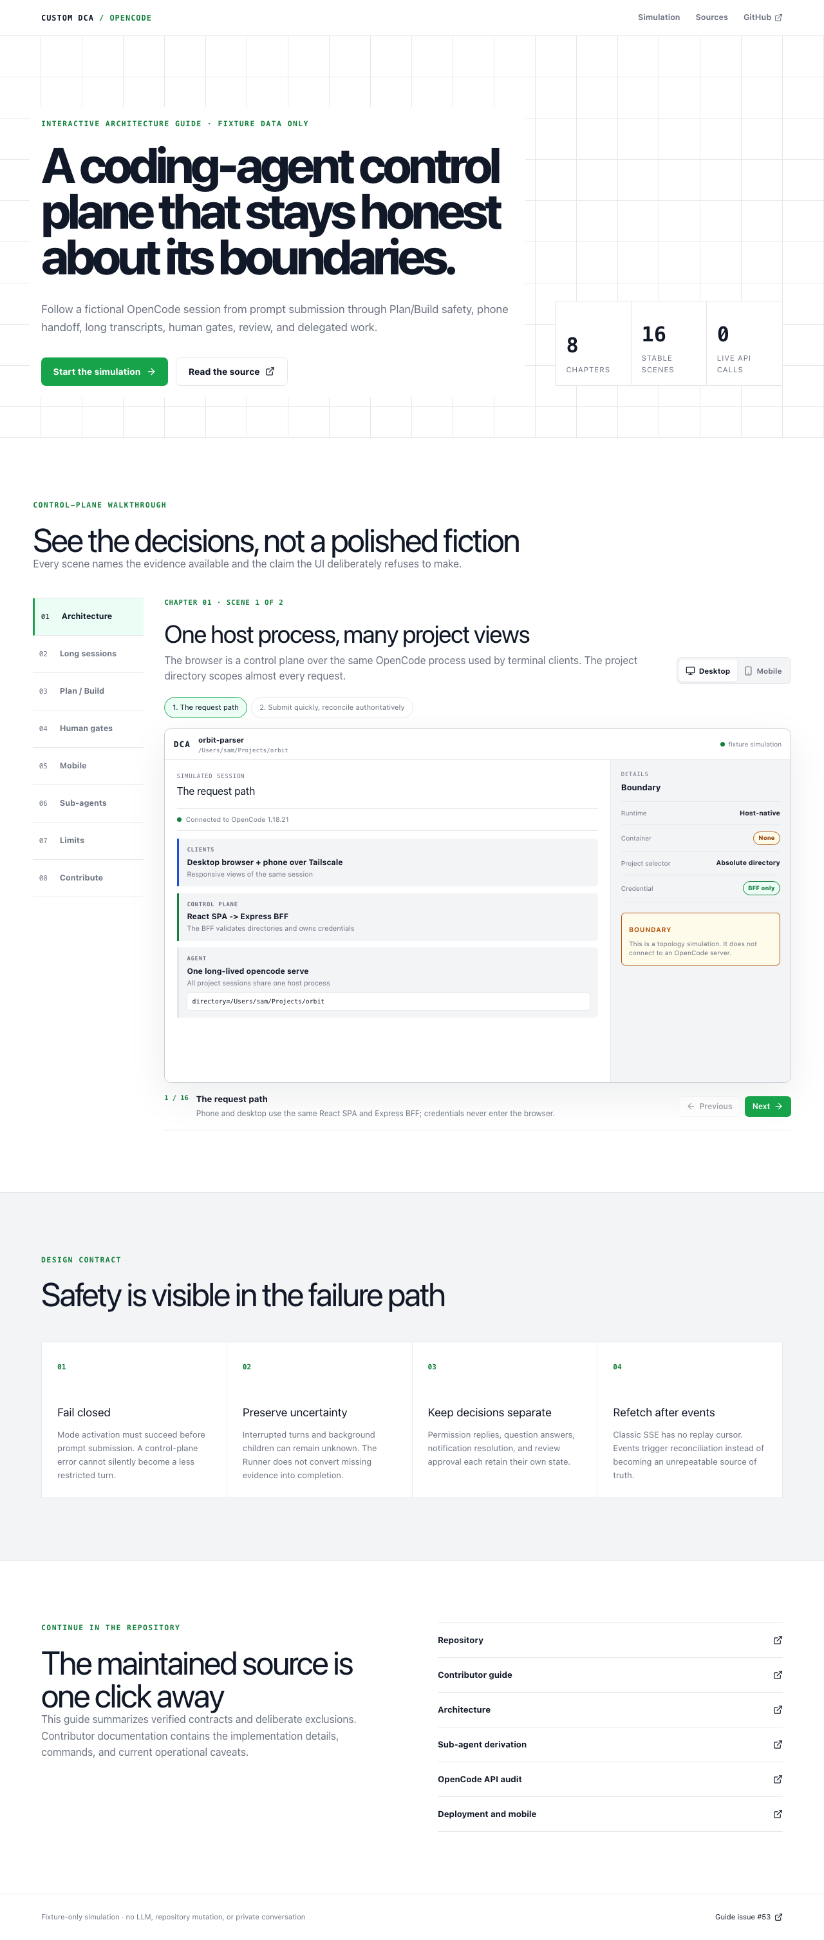Click the 'Preserve uncertainty' card heading

pos(295,1413)
